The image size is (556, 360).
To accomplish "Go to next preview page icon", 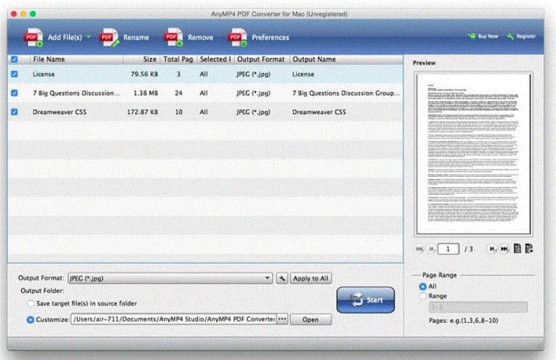I will tap(492, 249).
